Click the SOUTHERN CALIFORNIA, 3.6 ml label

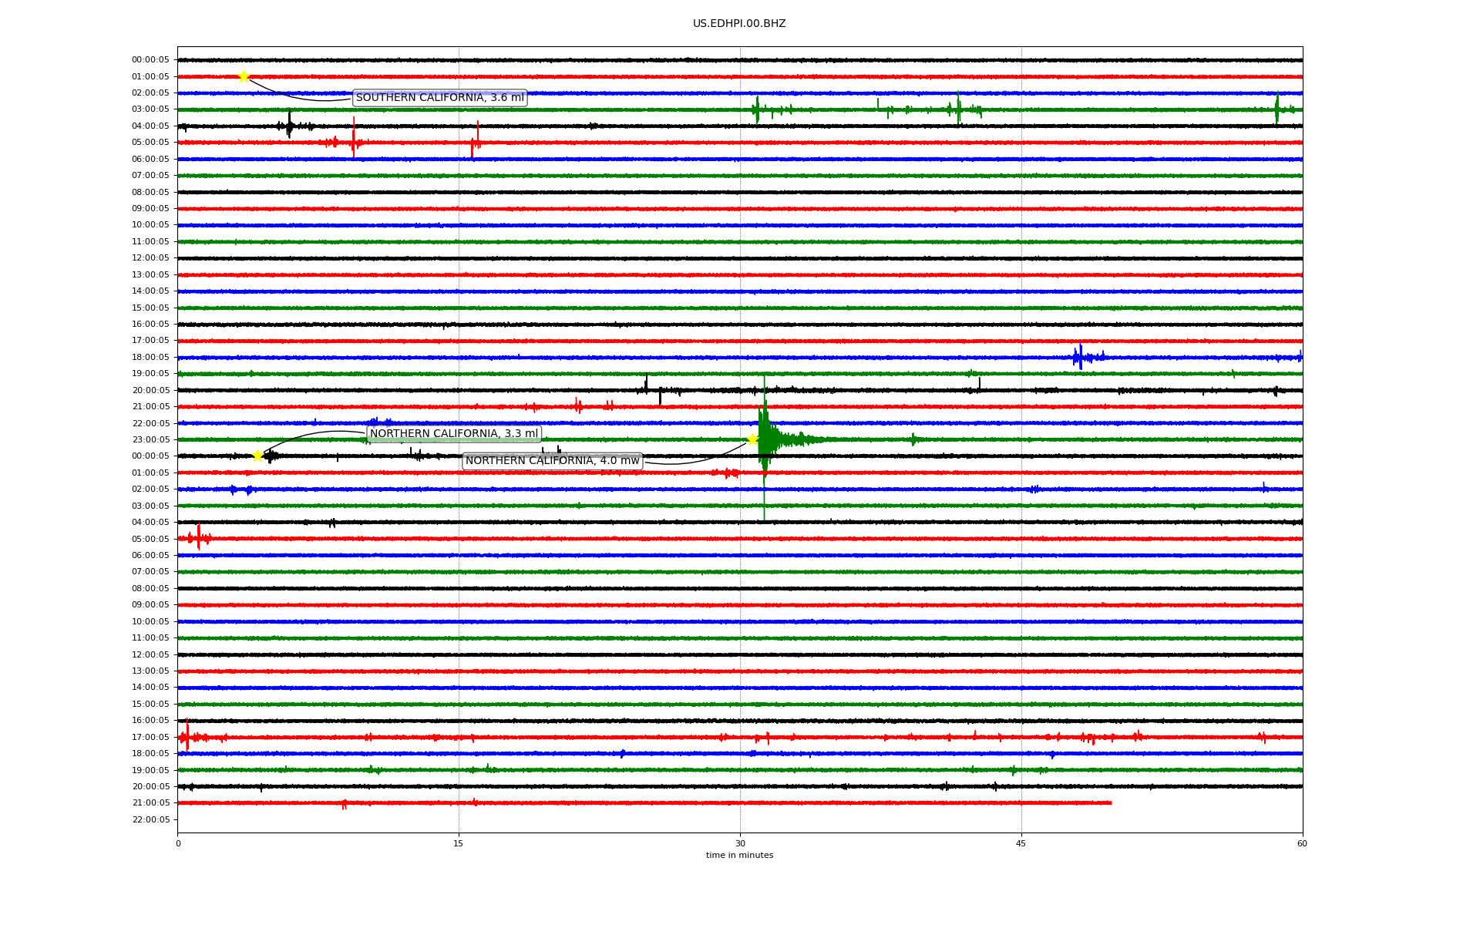point(439,98)
